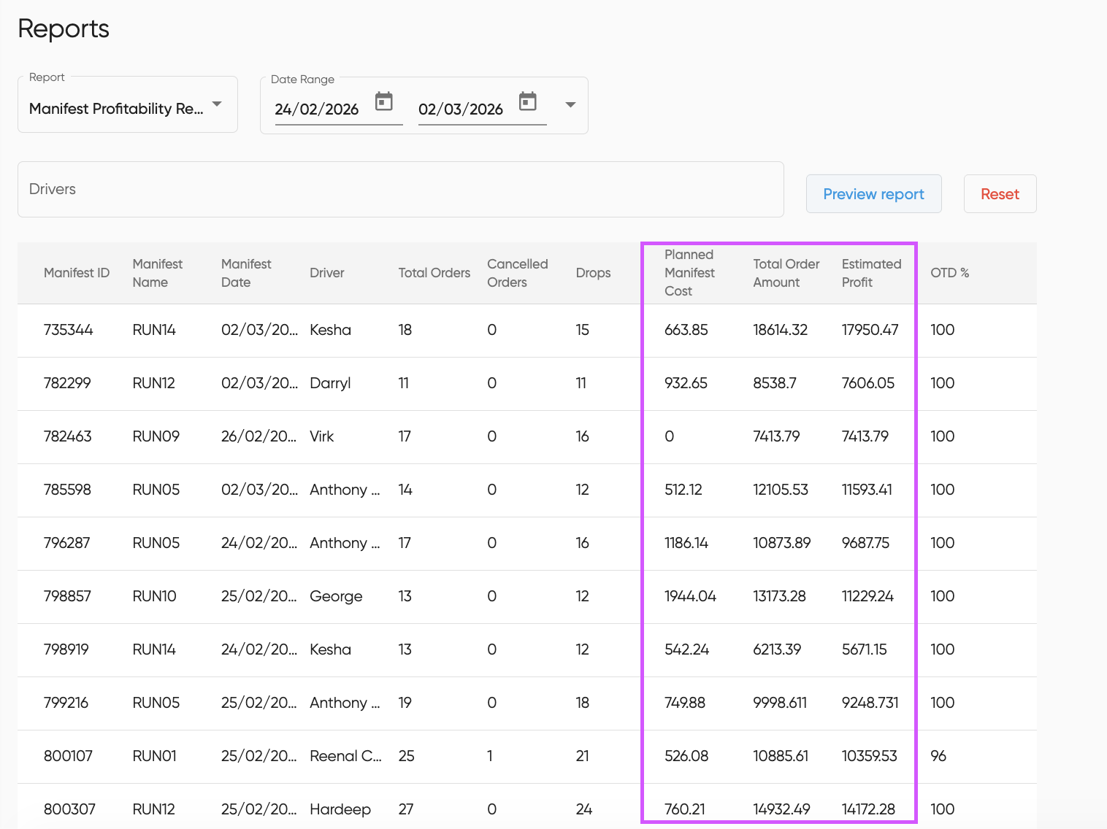1107x829 pixels.
Task: Sort by OTD % column header
Action: pos(949,273)
